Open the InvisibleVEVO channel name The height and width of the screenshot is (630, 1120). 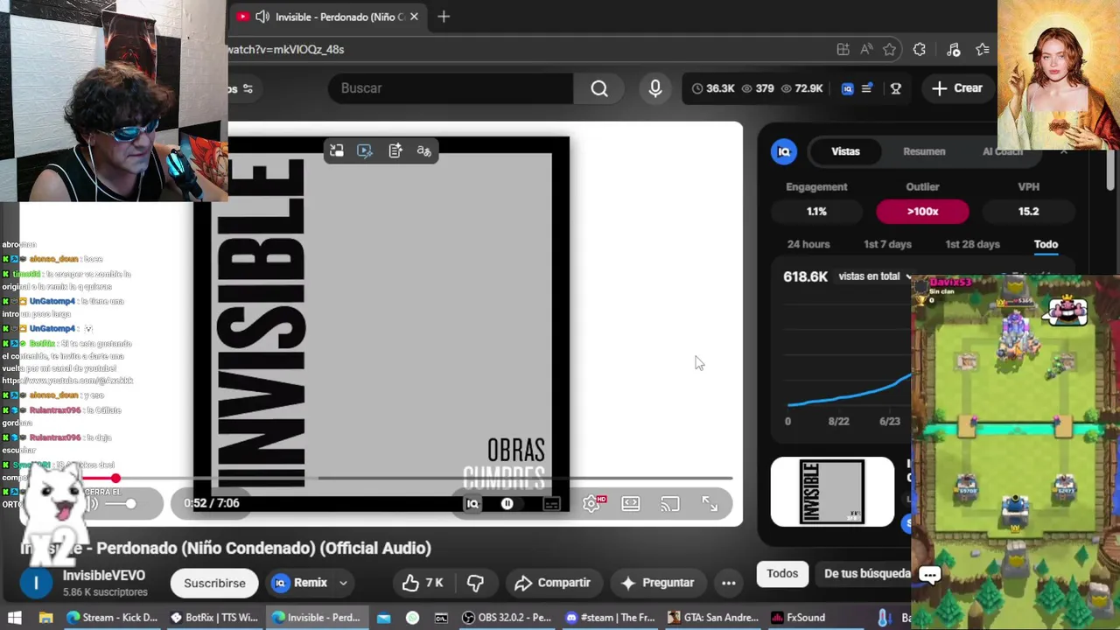point(104,576)
